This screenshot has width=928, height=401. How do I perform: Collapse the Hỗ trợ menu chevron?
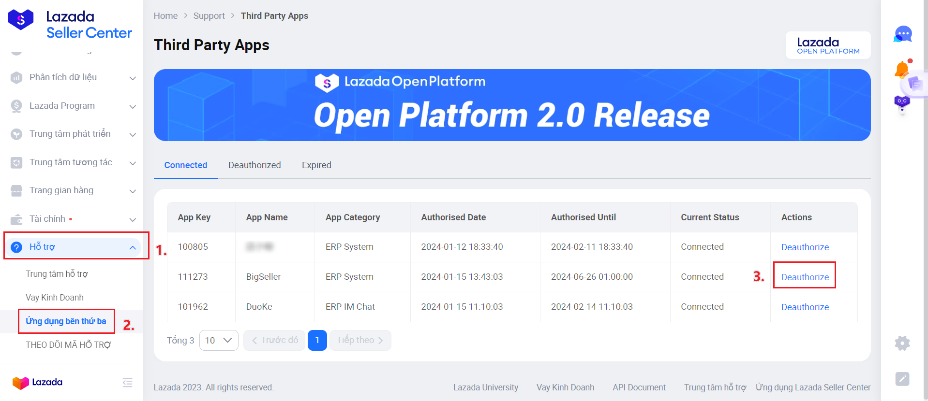133,247
